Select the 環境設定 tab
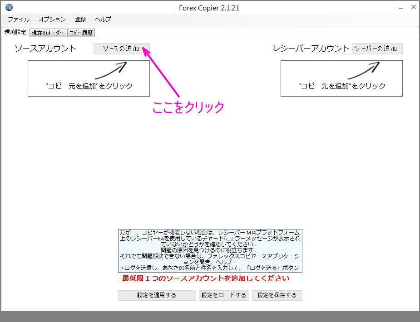The image size is (420, 322). click(15, 32)
